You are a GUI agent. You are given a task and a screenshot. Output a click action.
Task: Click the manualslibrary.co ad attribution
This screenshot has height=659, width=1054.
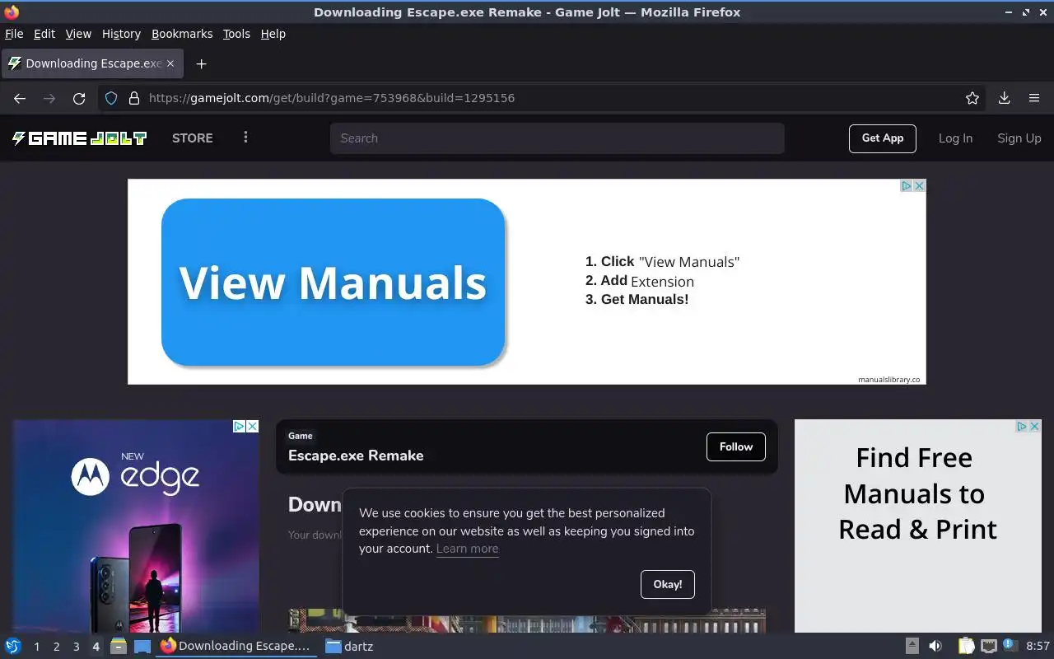888,380
